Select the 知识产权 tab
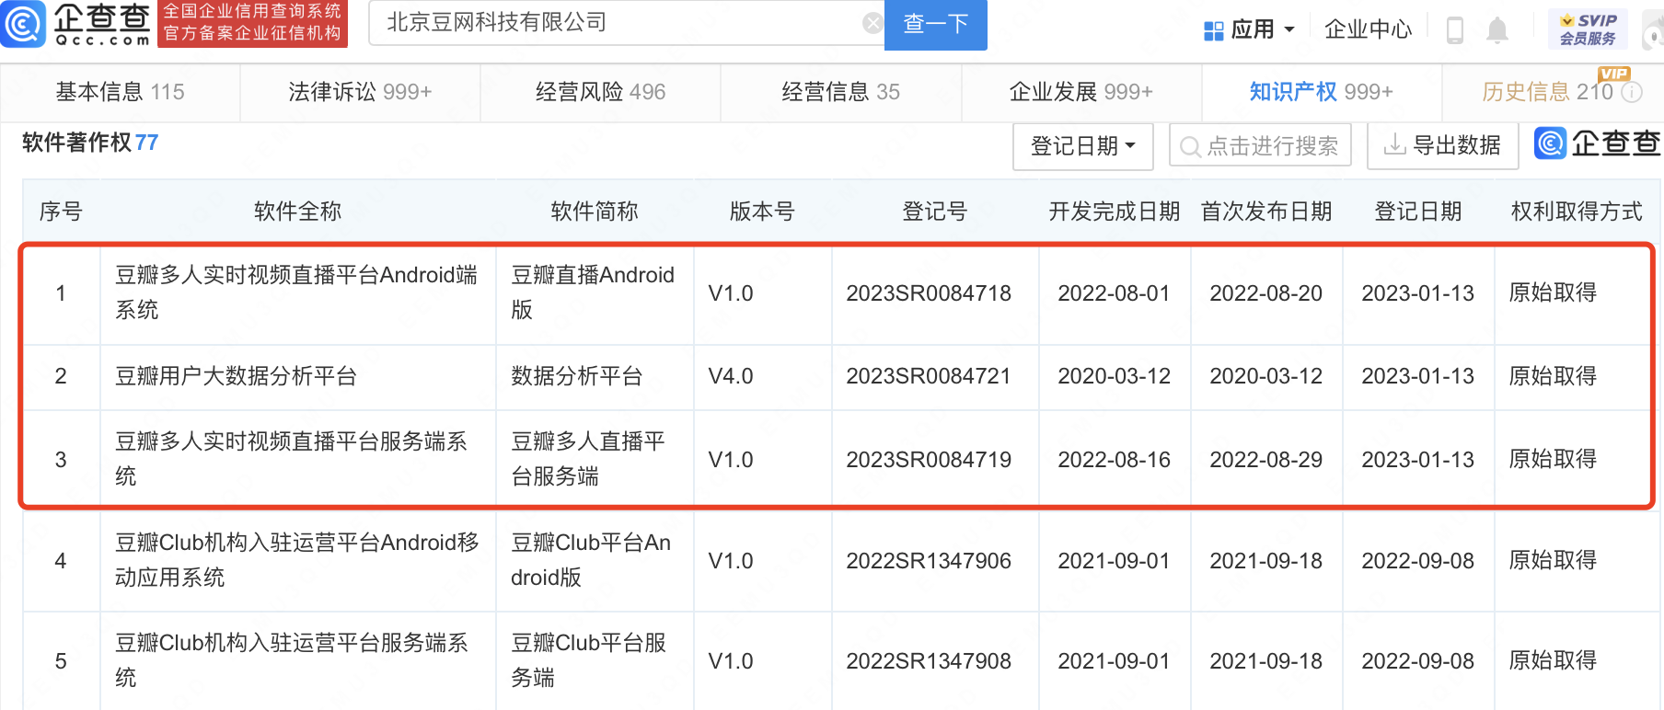The width and height of the screenshot is (1664, 710). pos(1321,92)
